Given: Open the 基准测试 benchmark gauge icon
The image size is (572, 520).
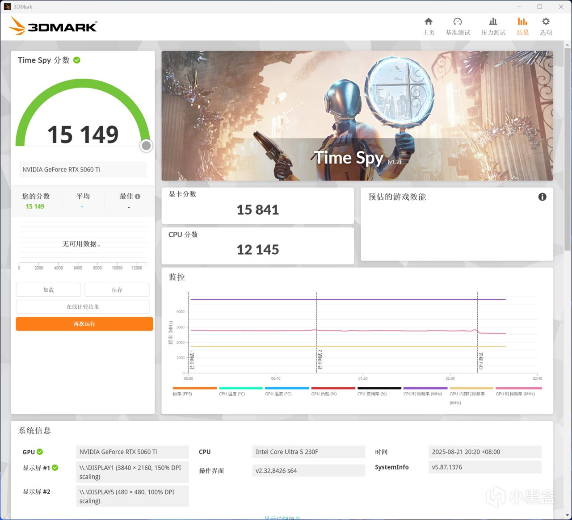Looking at the screenshot, I should click(x=458, y=21).
